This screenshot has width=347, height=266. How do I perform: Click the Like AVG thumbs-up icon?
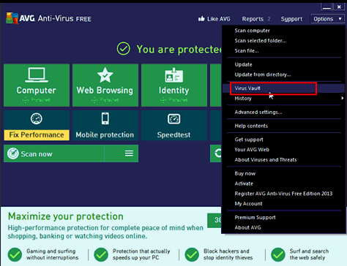(201, 18)
